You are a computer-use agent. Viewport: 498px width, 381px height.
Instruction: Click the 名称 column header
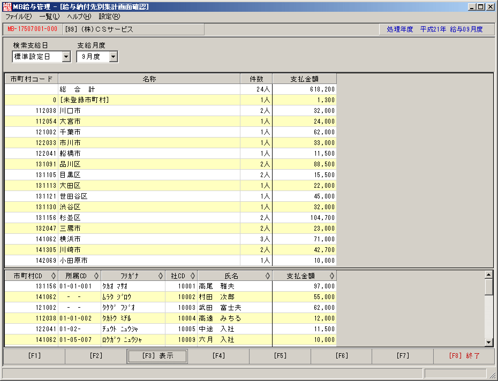(x=149, y=79)
